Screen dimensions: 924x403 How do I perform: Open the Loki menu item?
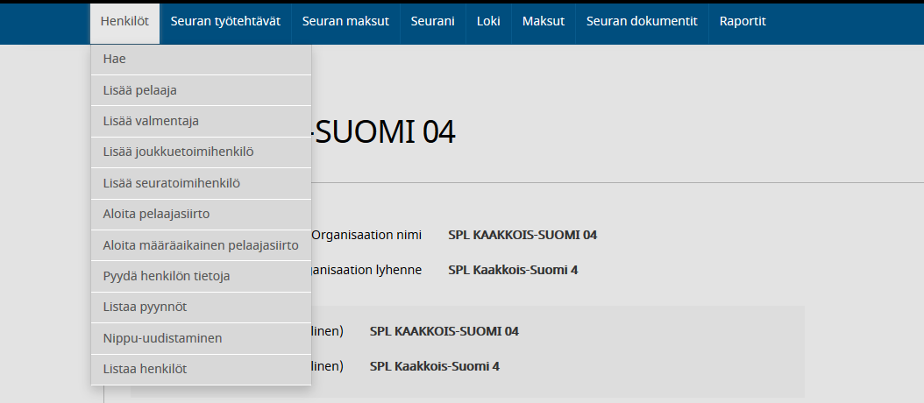point(488,22)
